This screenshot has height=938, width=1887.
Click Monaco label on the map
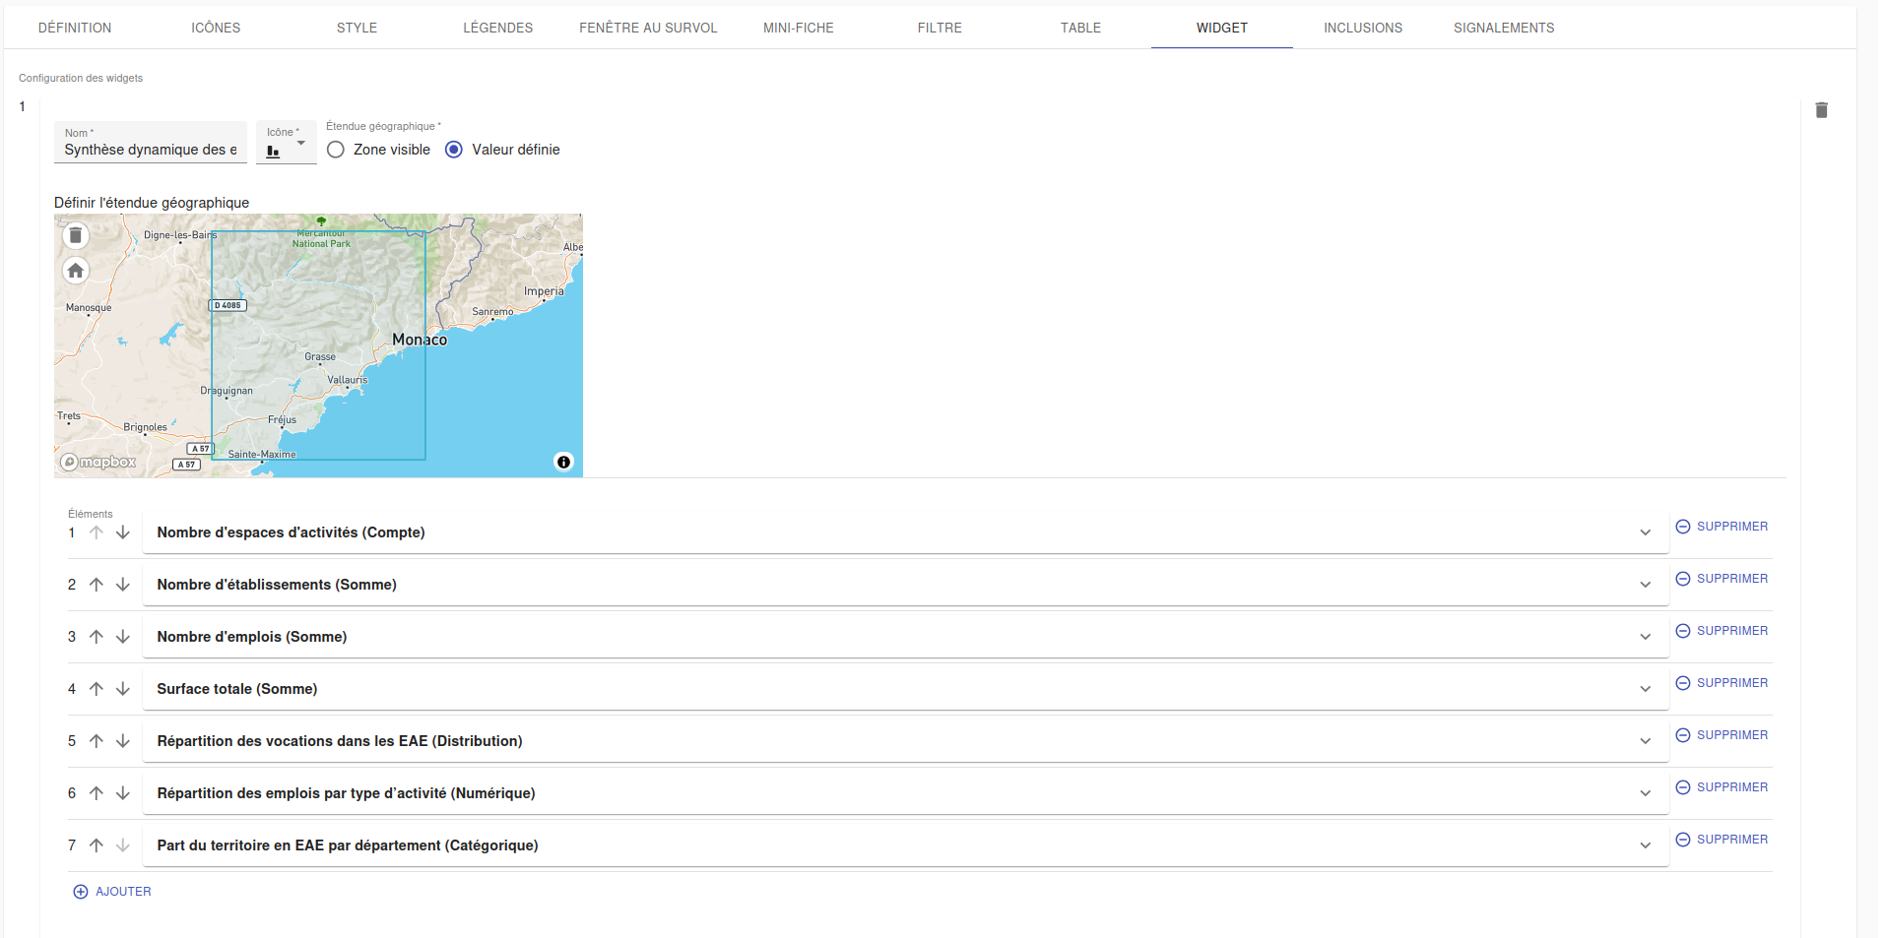[x=420, y=340]
